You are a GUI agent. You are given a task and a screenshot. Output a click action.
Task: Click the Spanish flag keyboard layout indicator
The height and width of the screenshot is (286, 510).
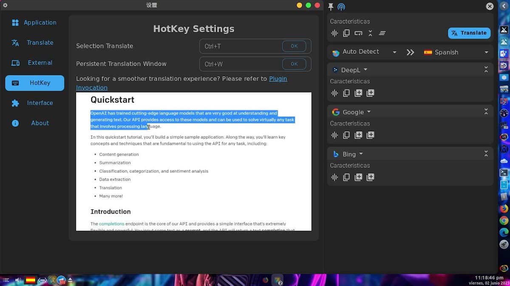click(31, 280)
